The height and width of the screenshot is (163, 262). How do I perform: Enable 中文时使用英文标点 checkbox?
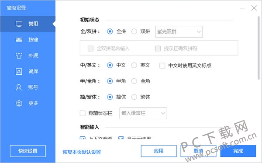(x=162, y=66)
